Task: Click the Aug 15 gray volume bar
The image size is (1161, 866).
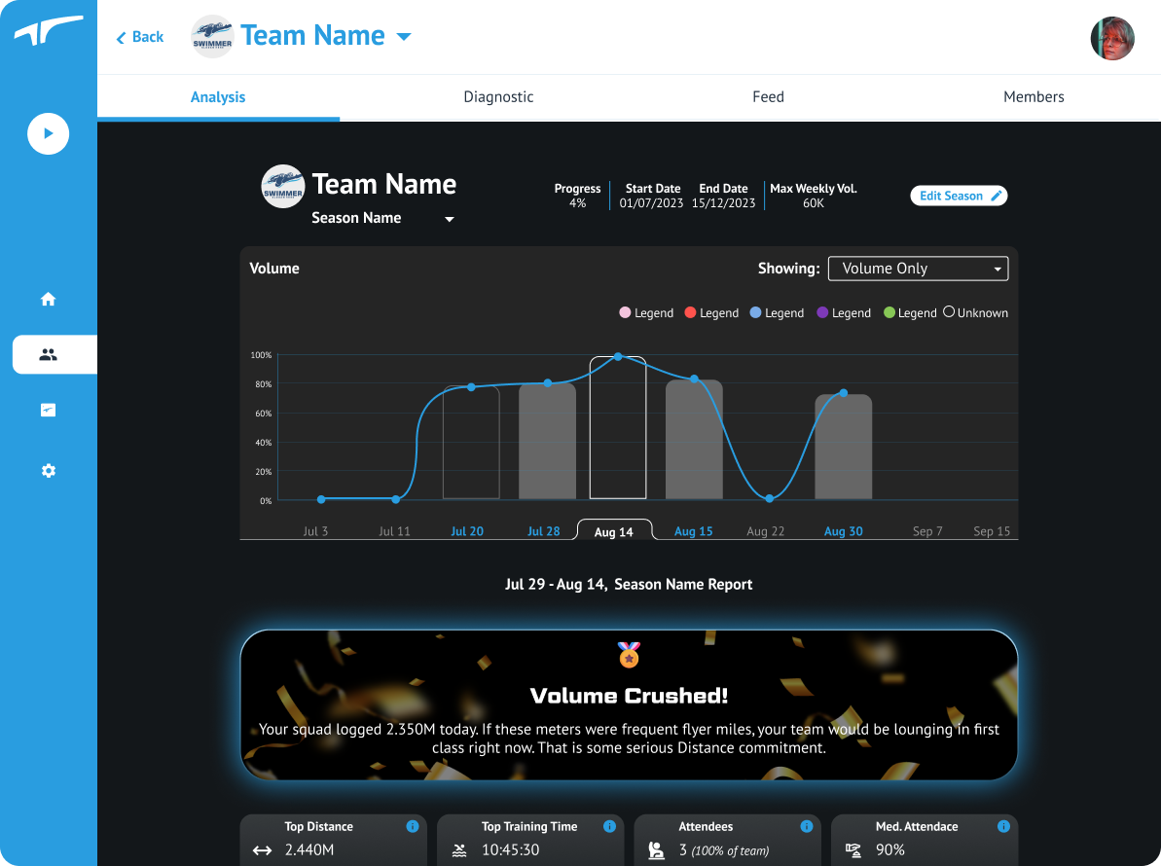Action: [694, 440]
